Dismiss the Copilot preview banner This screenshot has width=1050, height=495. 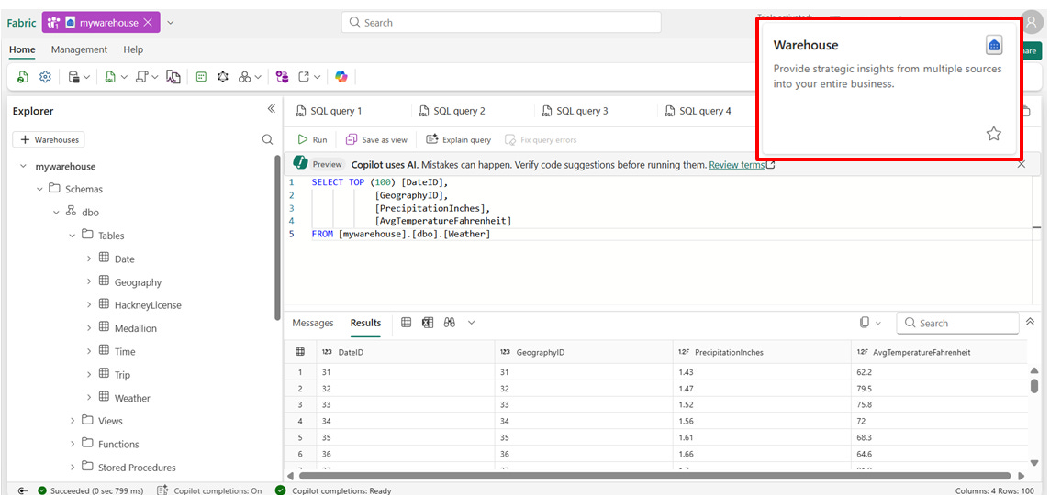pyautogui.click(x=1022, y=164)
